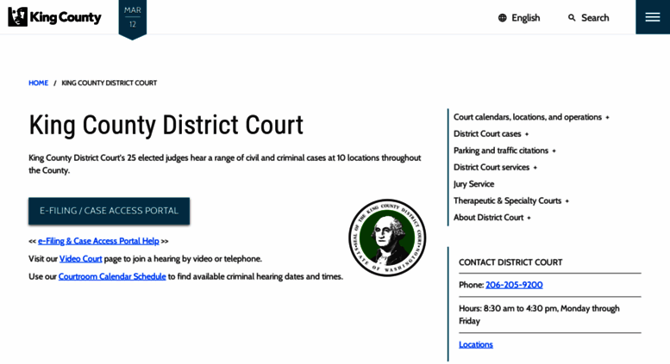
Task: Open the About District Court menu item
Action: tap(488, 218)
